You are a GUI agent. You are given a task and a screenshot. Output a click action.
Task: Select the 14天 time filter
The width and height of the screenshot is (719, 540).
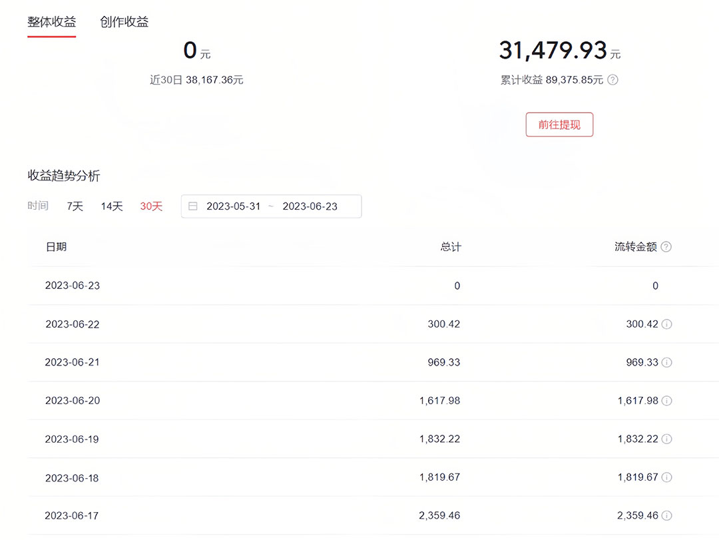click(x=111, y=206)
